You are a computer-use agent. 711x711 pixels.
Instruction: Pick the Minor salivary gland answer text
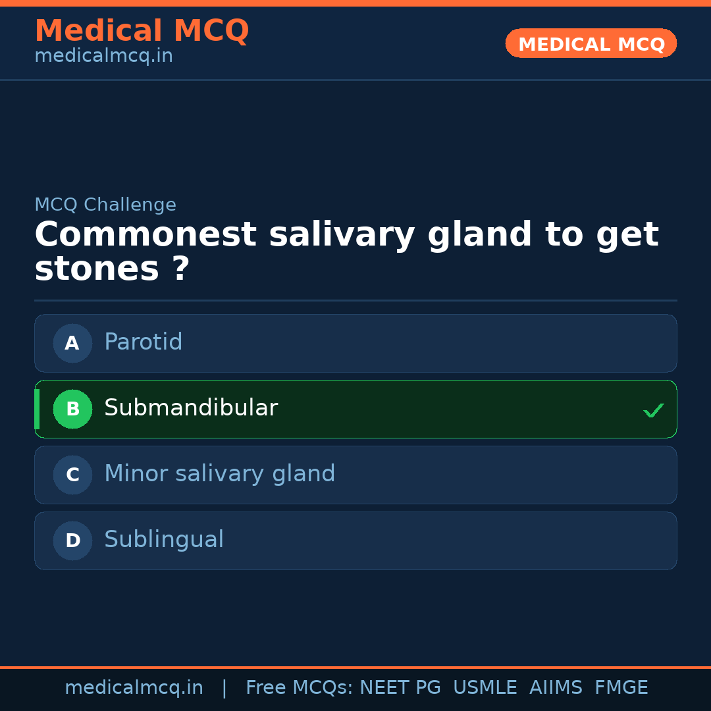[x=219, y=474]
